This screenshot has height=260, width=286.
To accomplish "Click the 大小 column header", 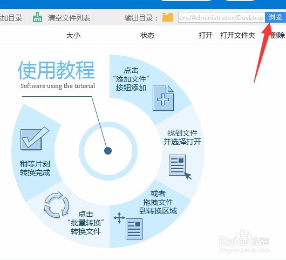I will coord(73,35).
